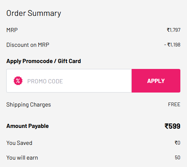Select the Order Summary heading

34,13
